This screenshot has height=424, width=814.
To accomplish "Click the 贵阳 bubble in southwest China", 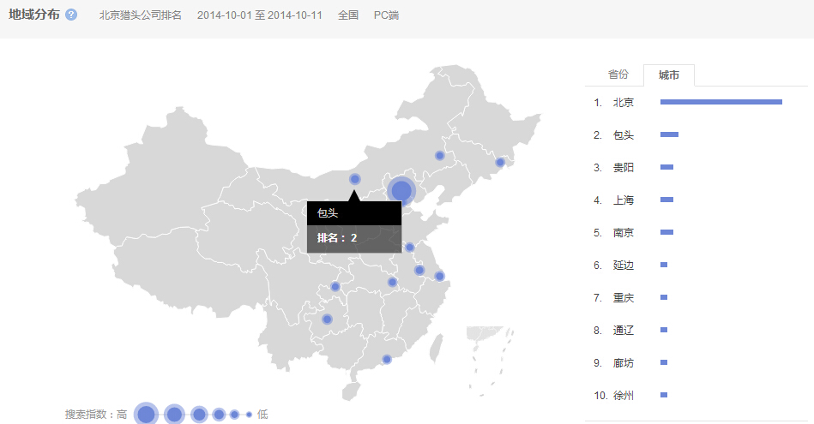I will click(x=327, y=319).
